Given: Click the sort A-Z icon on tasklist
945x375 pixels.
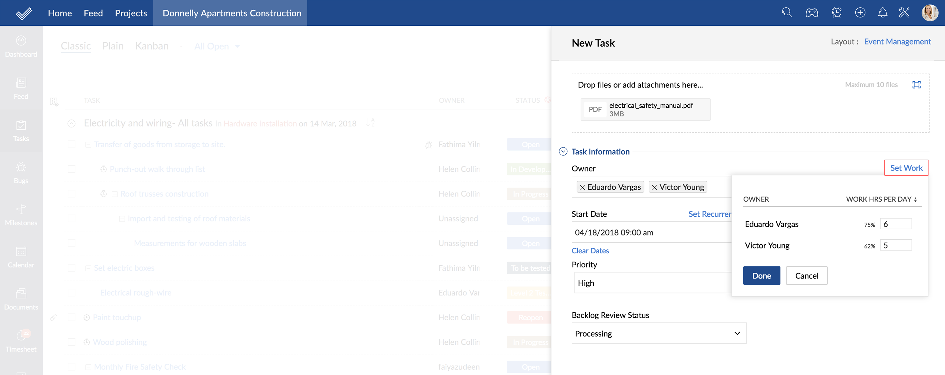Looking at the screenshot, I should tap(370, 123).
